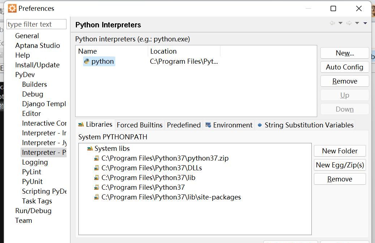Screen dimensions: 375x243
Task: Click the type filter text field
Action: point(36,24)
